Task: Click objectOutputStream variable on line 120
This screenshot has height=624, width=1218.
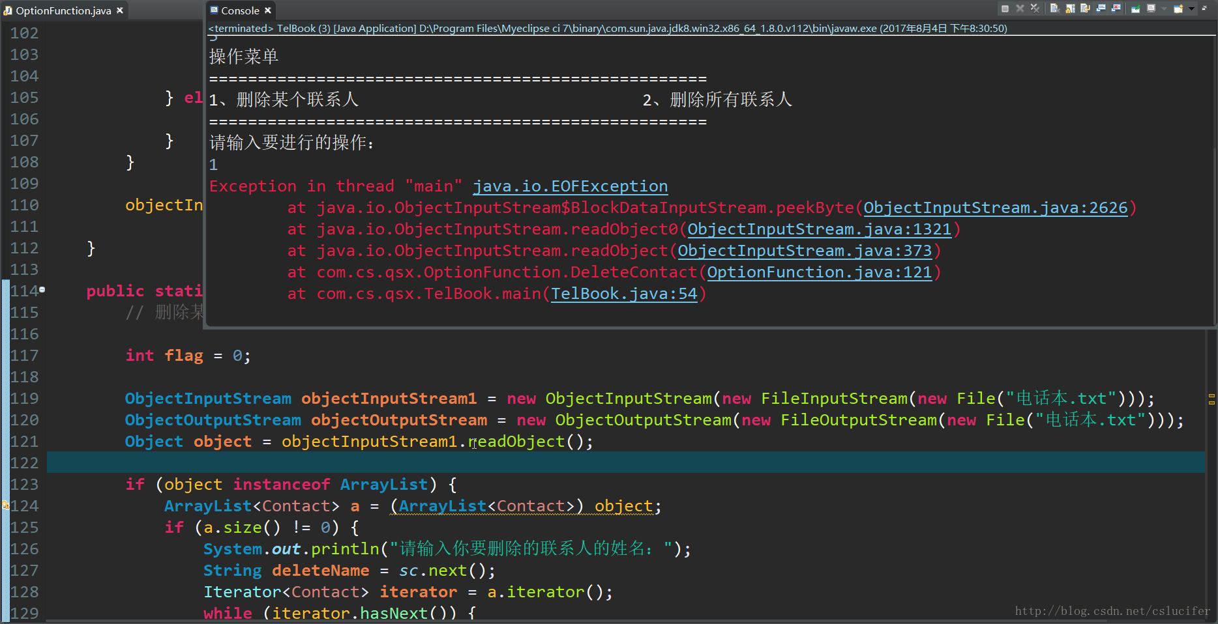Action: pyautogui.click(x=399, y=420)
